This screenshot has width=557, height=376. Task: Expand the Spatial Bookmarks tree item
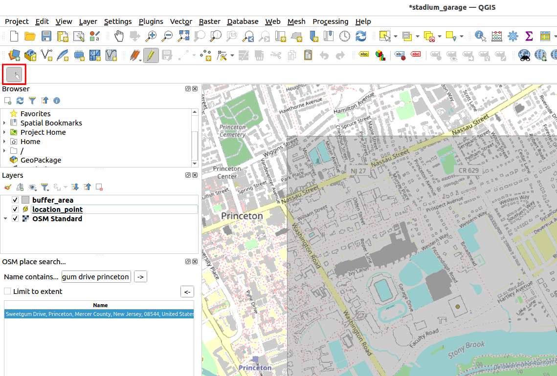coord(4,123)
